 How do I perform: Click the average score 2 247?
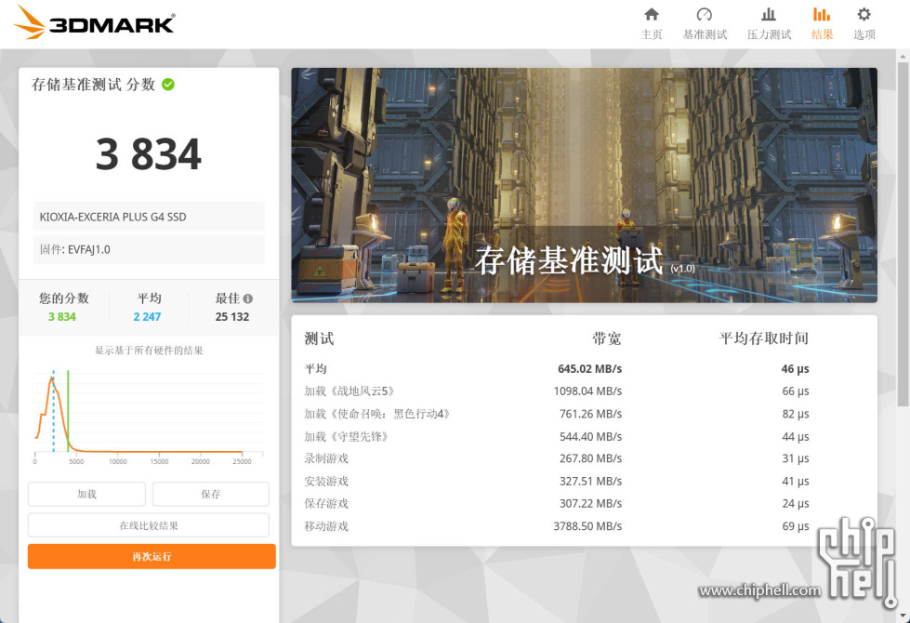(x=148, y=317)
